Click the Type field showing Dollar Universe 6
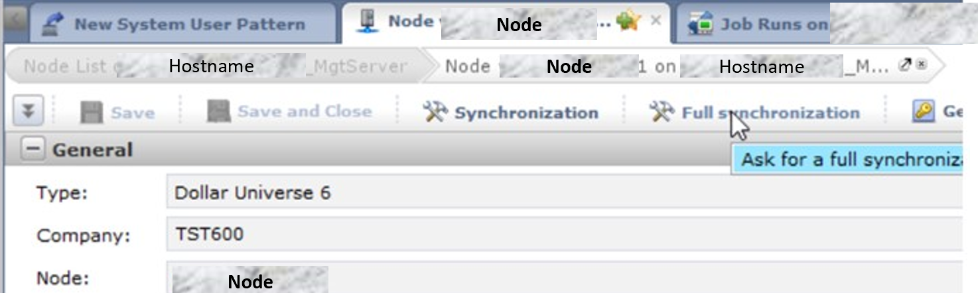Image resolution: width=978 pixels, height=293 pixels. coord(564,193)
